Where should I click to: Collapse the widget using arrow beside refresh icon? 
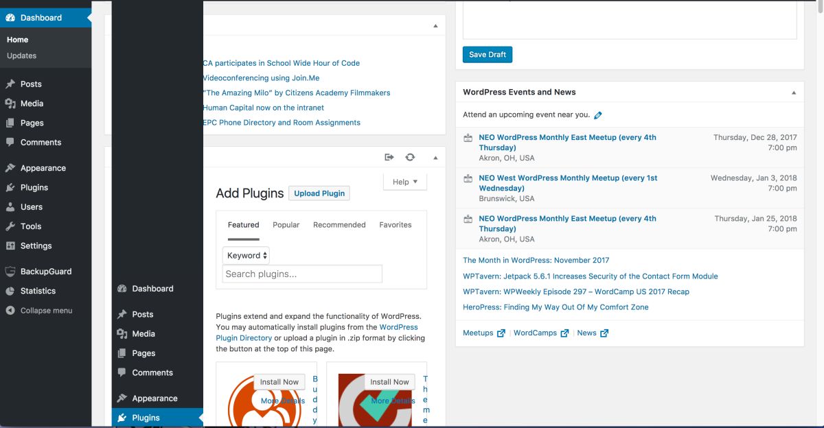click(x=435, y=158)
